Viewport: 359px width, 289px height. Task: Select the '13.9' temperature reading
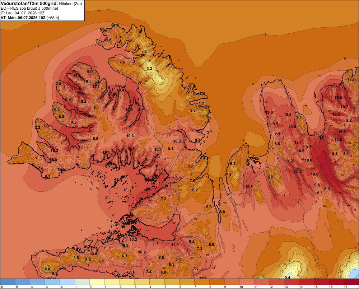[292, 127]
